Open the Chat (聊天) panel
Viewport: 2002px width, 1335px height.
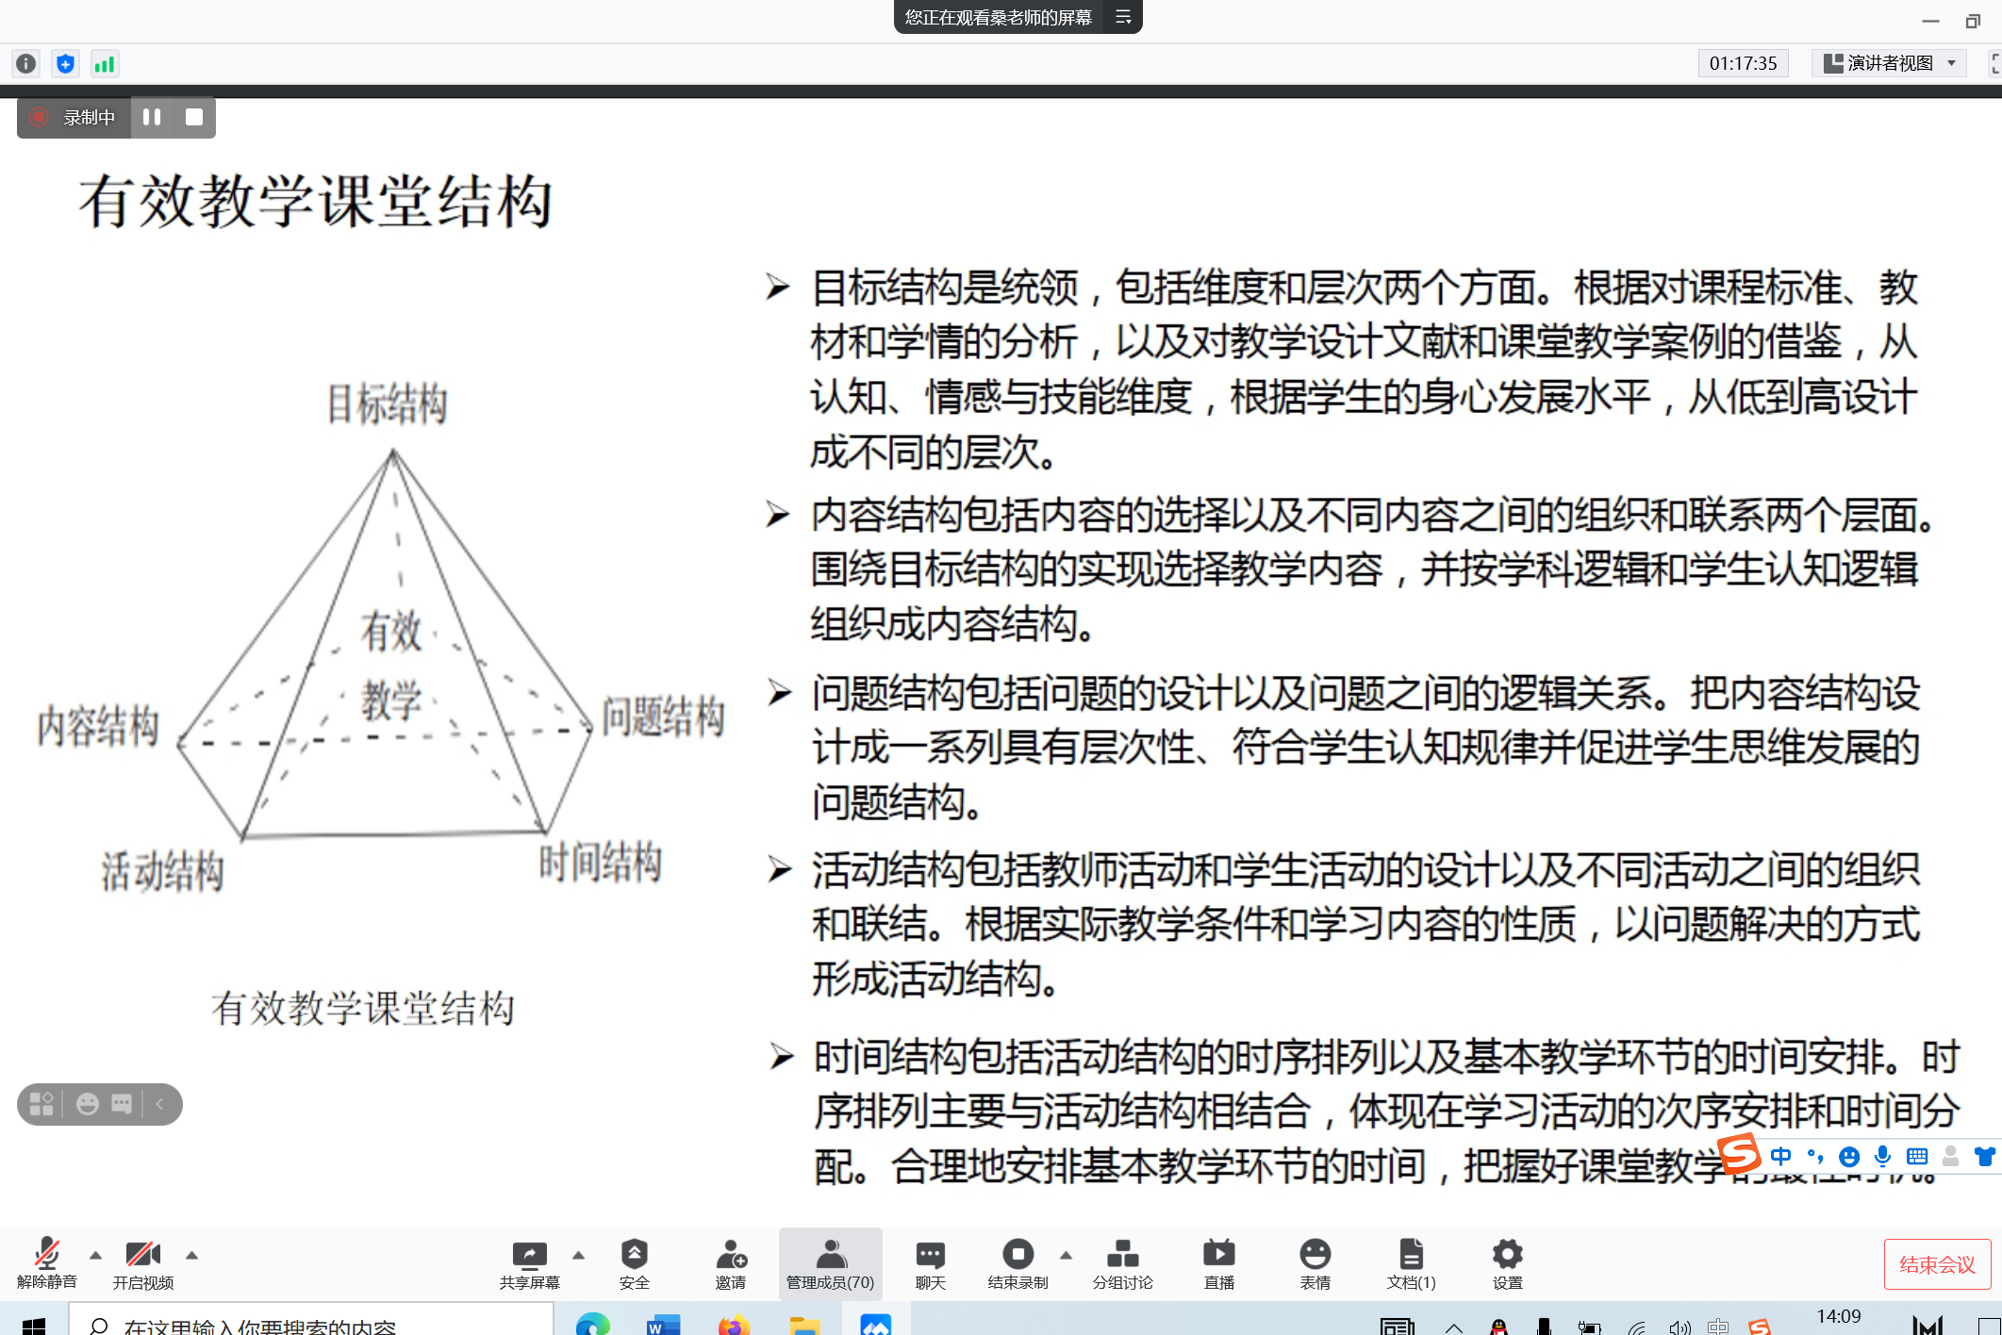[x=930, y=1262]
